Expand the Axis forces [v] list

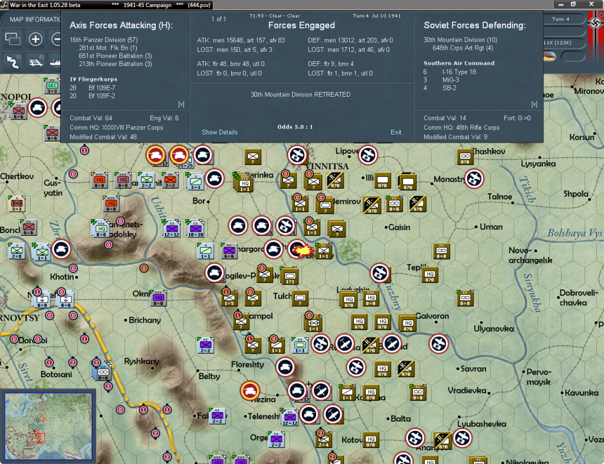tap(181, 104)
